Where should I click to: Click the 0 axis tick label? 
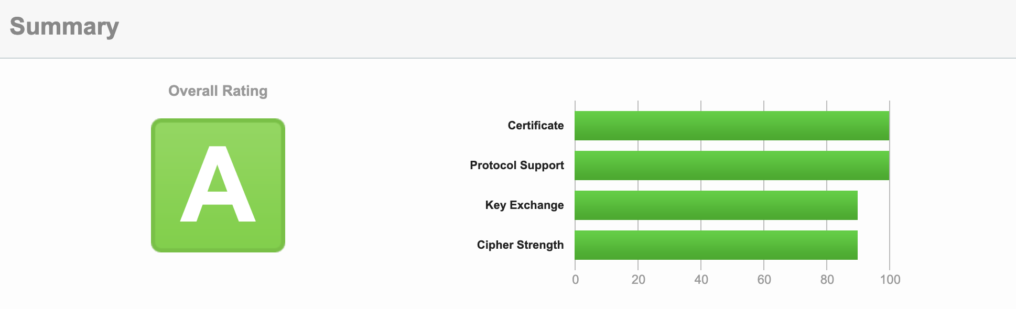coord(576,280)
